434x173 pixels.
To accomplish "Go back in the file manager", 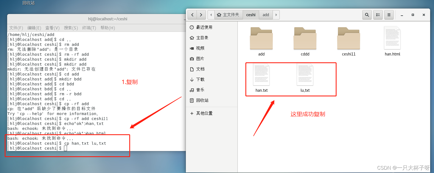I will (192, 15).
